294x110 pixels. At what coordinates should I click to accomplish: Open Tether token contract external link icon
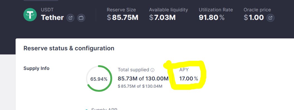pyautogui.click(x=70, y=18)
